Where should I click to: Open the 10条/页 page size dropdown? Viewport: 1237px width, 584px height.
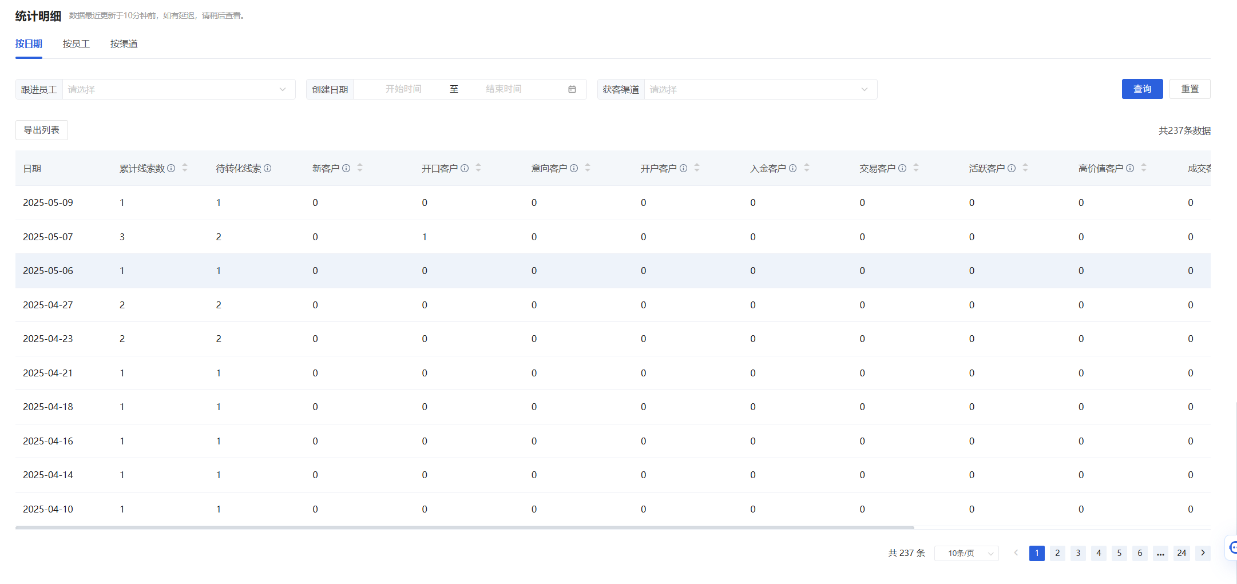[966, 553]
